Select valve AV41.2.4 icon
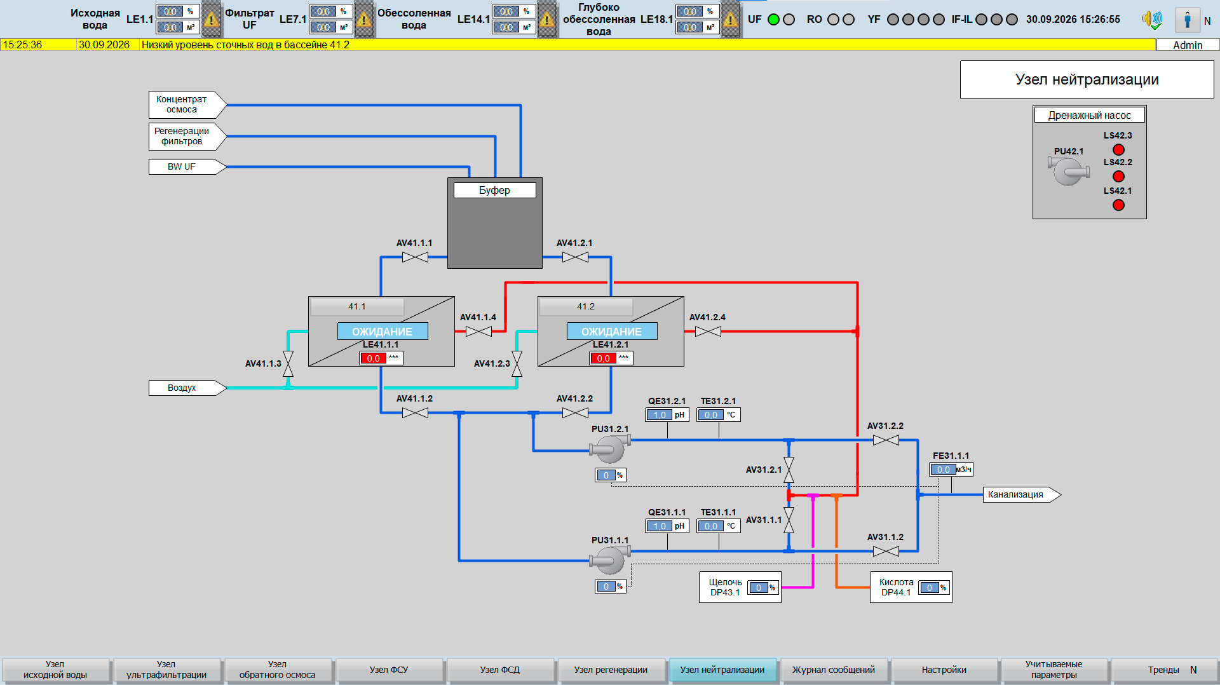1220x685 pixels. click(x=708, y=331)
